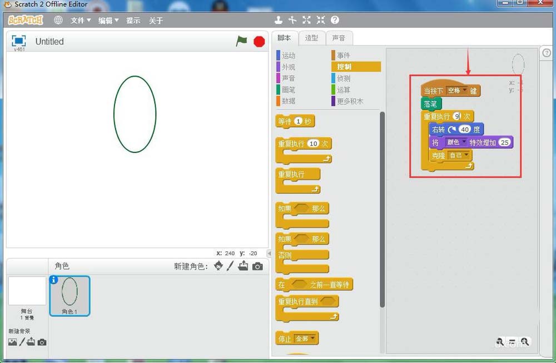Open the language globe menu
Screen dimensions: 556x363
[x=58, y=20]
